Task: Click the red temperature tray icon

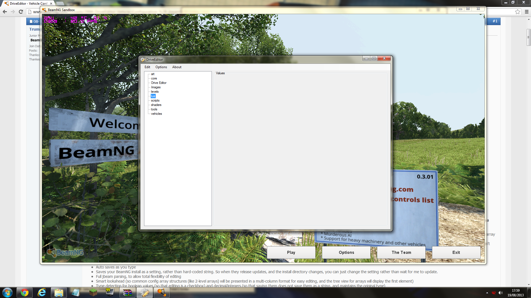Action: click(x=494, y=293)
